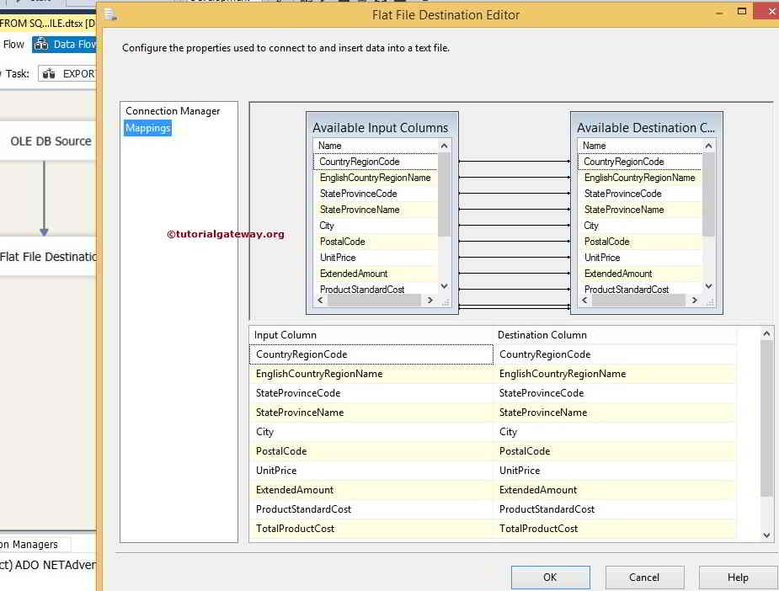The height and width of the screenshot is (591, 779).
Task: Open the PostalCode destination column cell dropdown
Action: point(614,451)
